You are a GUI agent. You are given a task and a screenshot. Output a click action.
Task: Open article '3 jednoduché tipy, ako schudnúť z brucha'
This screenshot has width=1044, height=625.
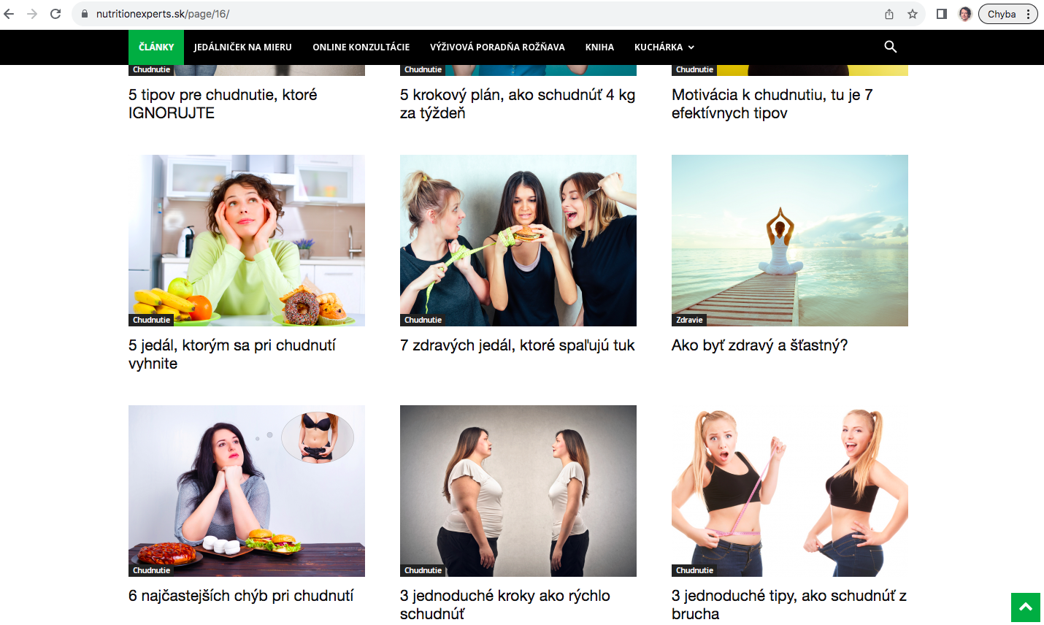point(789,605)
